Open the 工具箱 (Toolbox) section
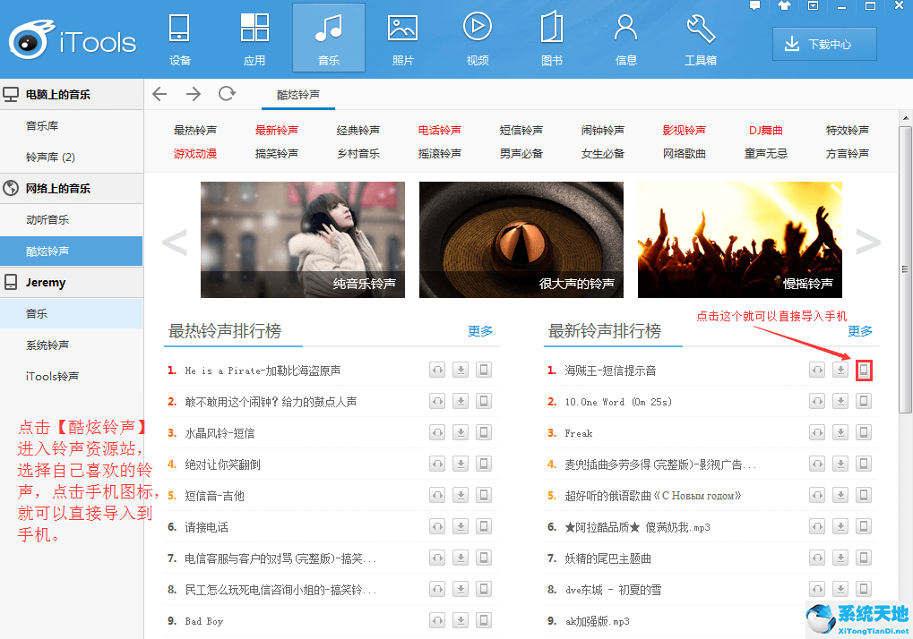The image size is (913, 639). pyautogui.click(x=699, y=38)
